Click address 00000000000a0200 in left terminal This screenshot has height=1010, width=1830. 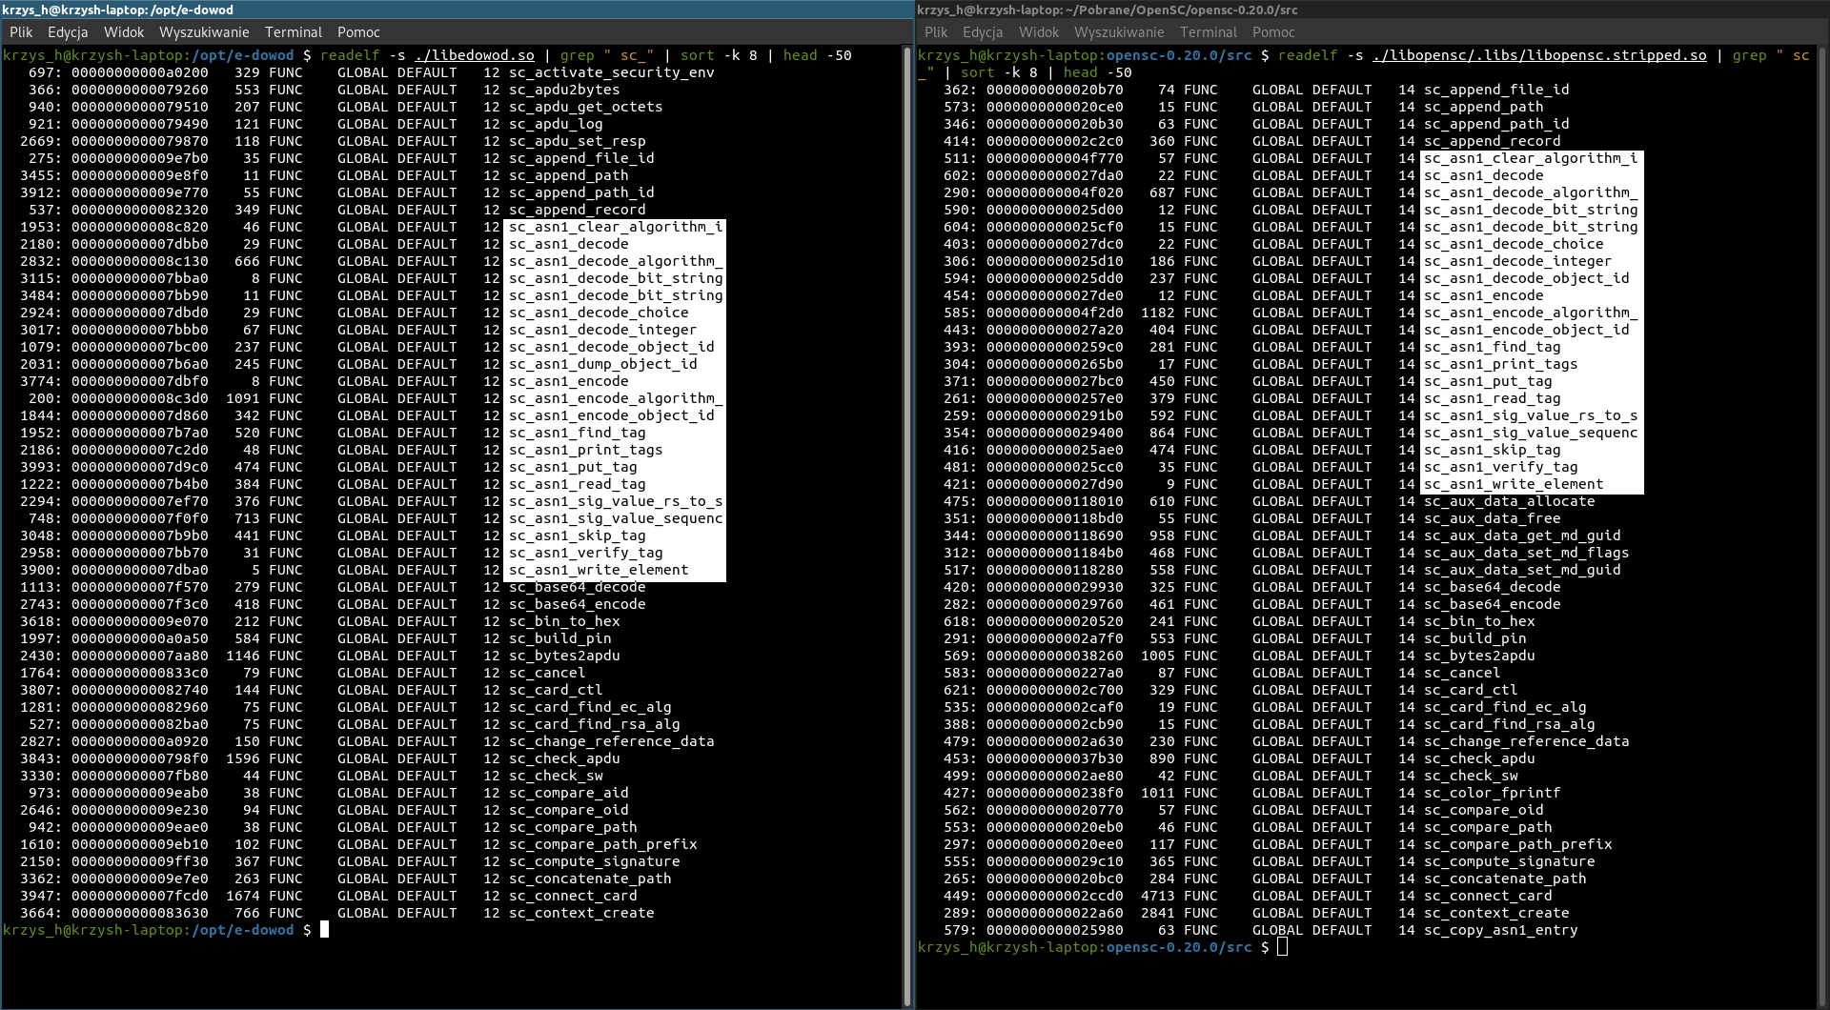139,72
